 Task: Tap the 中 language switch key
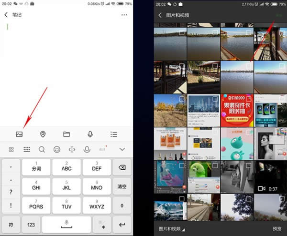tap(102, 225)
